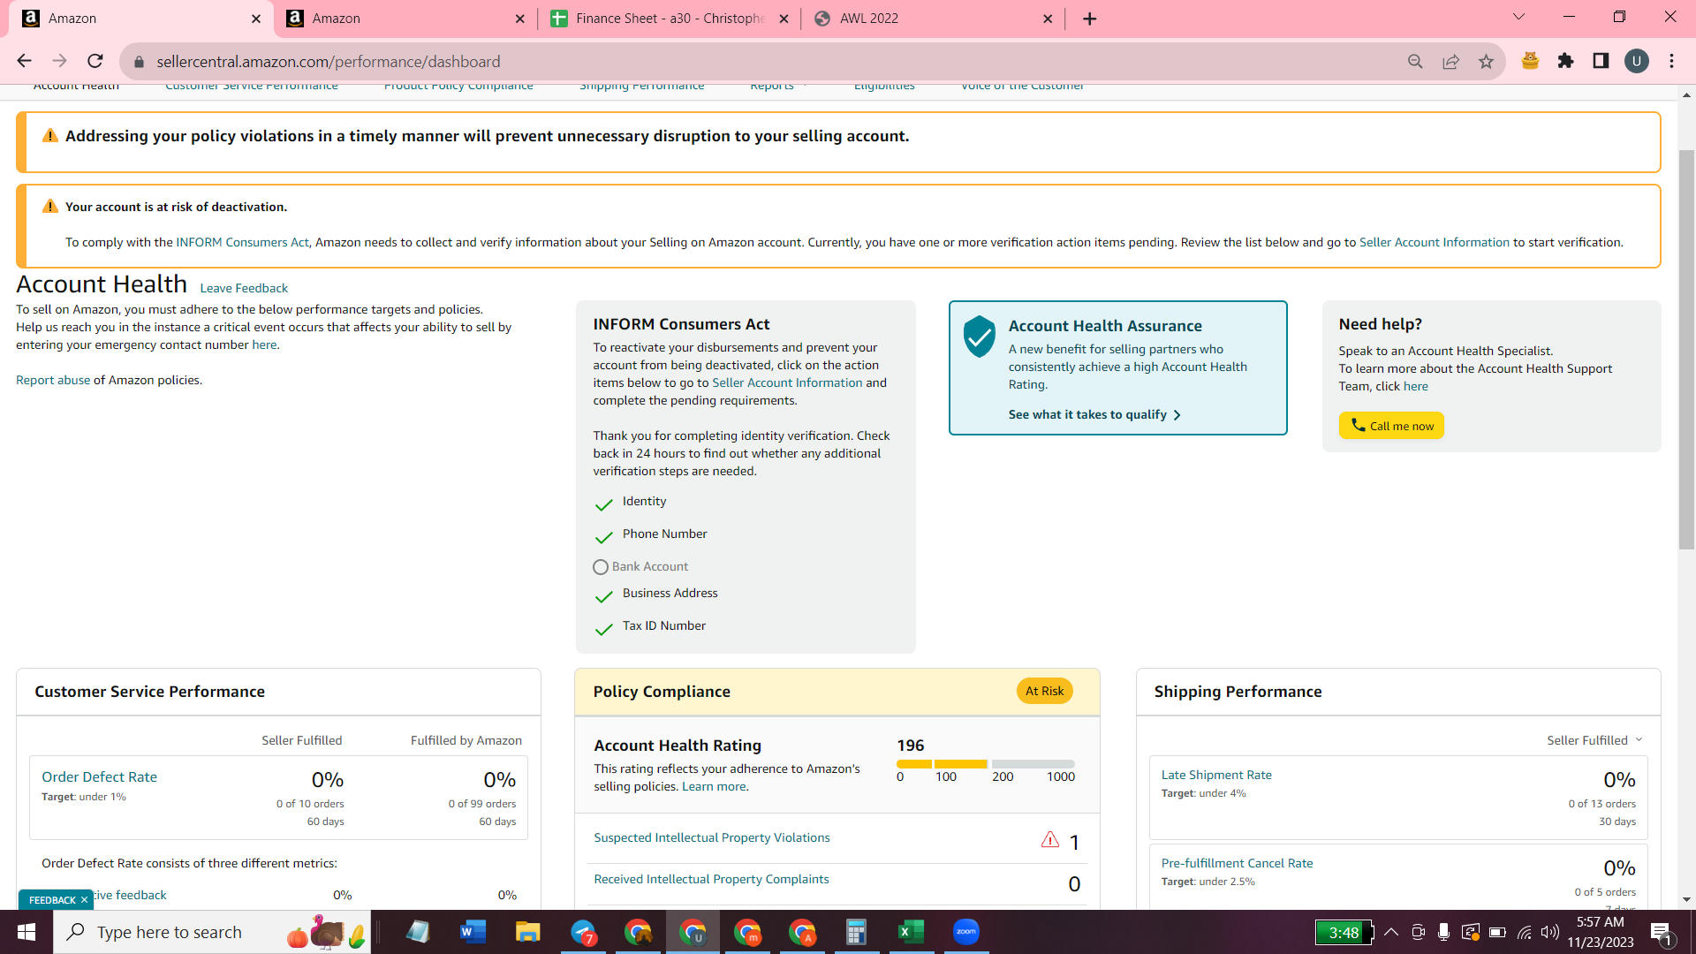Open the Pre-fulfillment Cancel Rate link
The image size is (1696, 954).
[1237, 863]
